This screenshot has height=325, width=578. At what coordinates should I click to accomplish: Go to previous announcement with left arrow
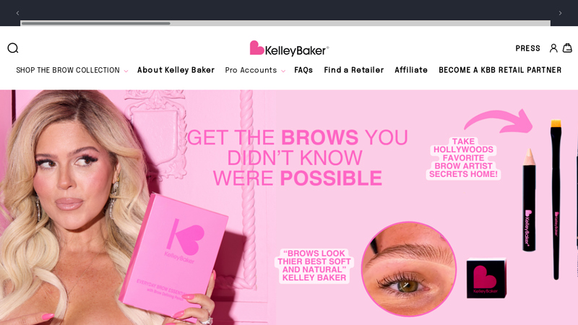pyautogui.click(x=17, y=13)
